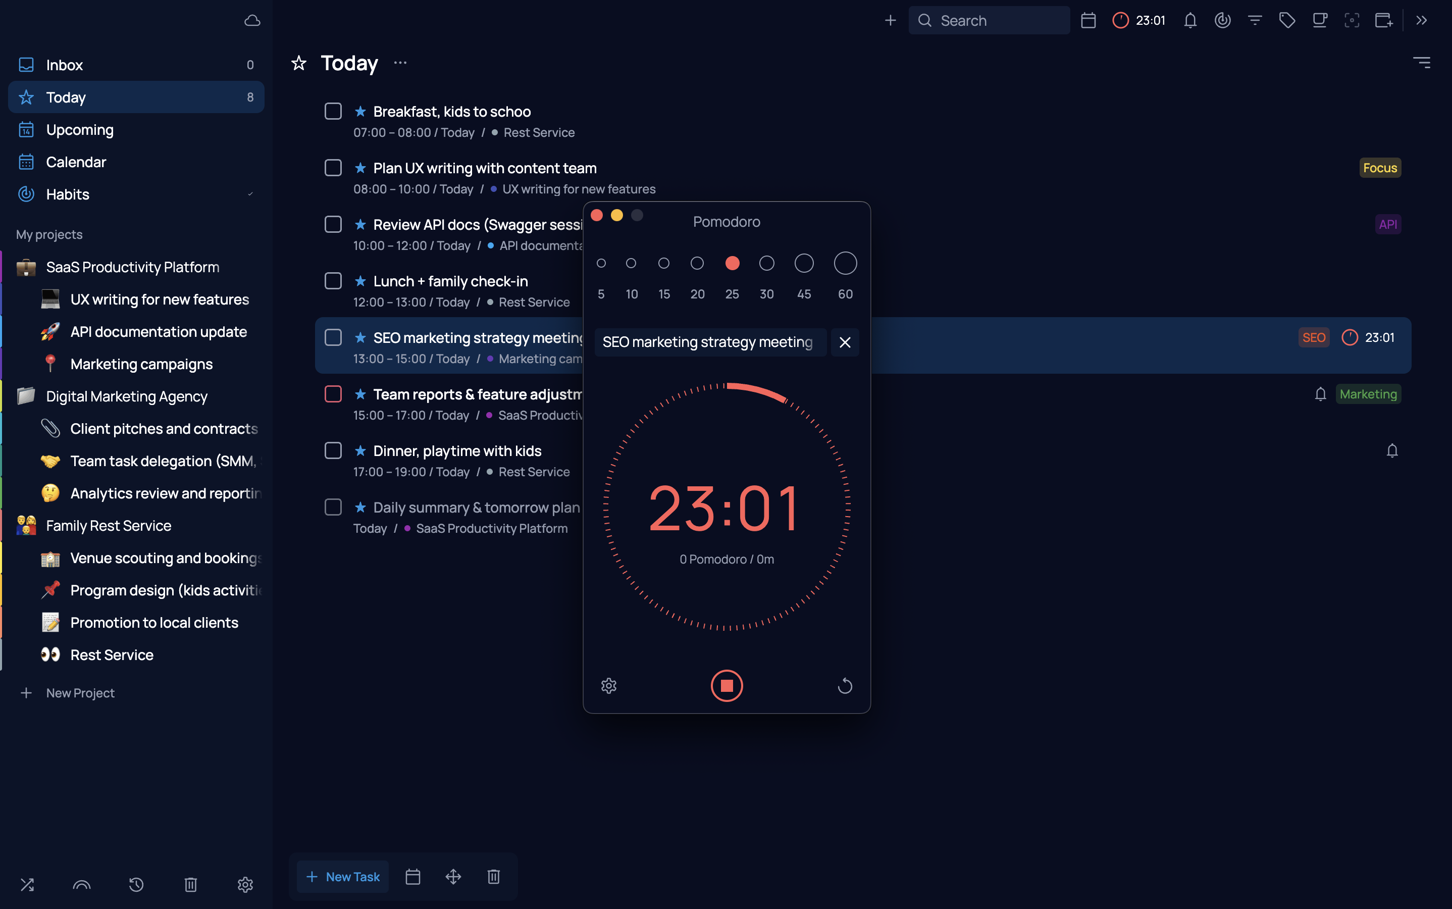Expand the Habits section chevron
1452x909 pixels.
[x=250, y=194]
